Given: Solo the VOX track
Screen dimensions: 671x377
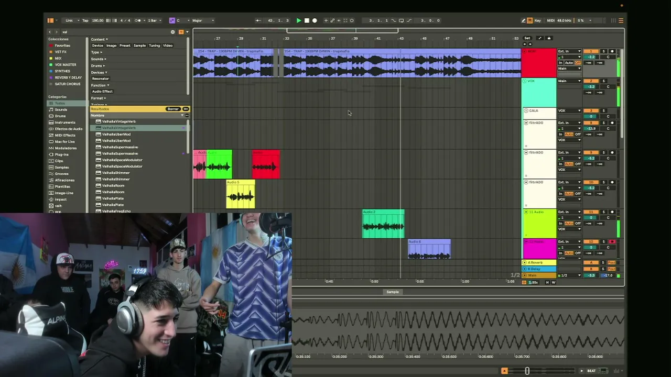Looking at the screenshot, I should coord(603,81).
